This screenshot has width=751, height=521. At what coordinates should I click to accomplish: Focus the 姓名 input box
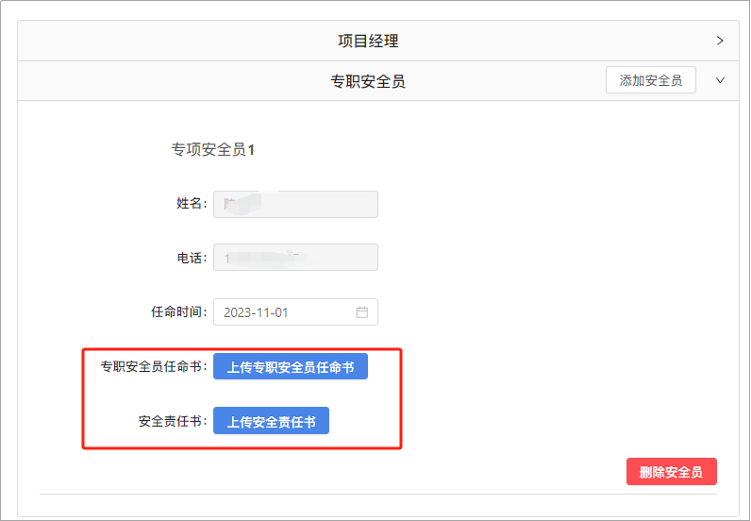point(295,204)
